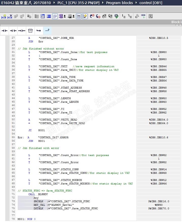Click "CONTROL_DAT".START_ADDRESS on line 41
The image size is (182, 222).
pos(60,88)
